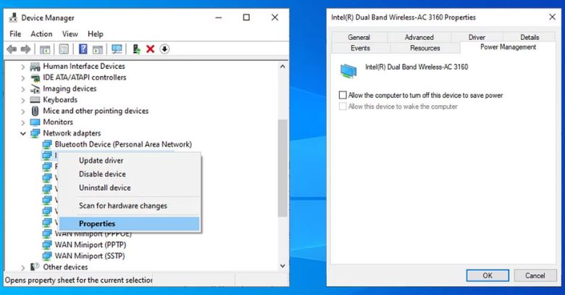
Task: Expand the Monitors node
Action: click(23, 122)
